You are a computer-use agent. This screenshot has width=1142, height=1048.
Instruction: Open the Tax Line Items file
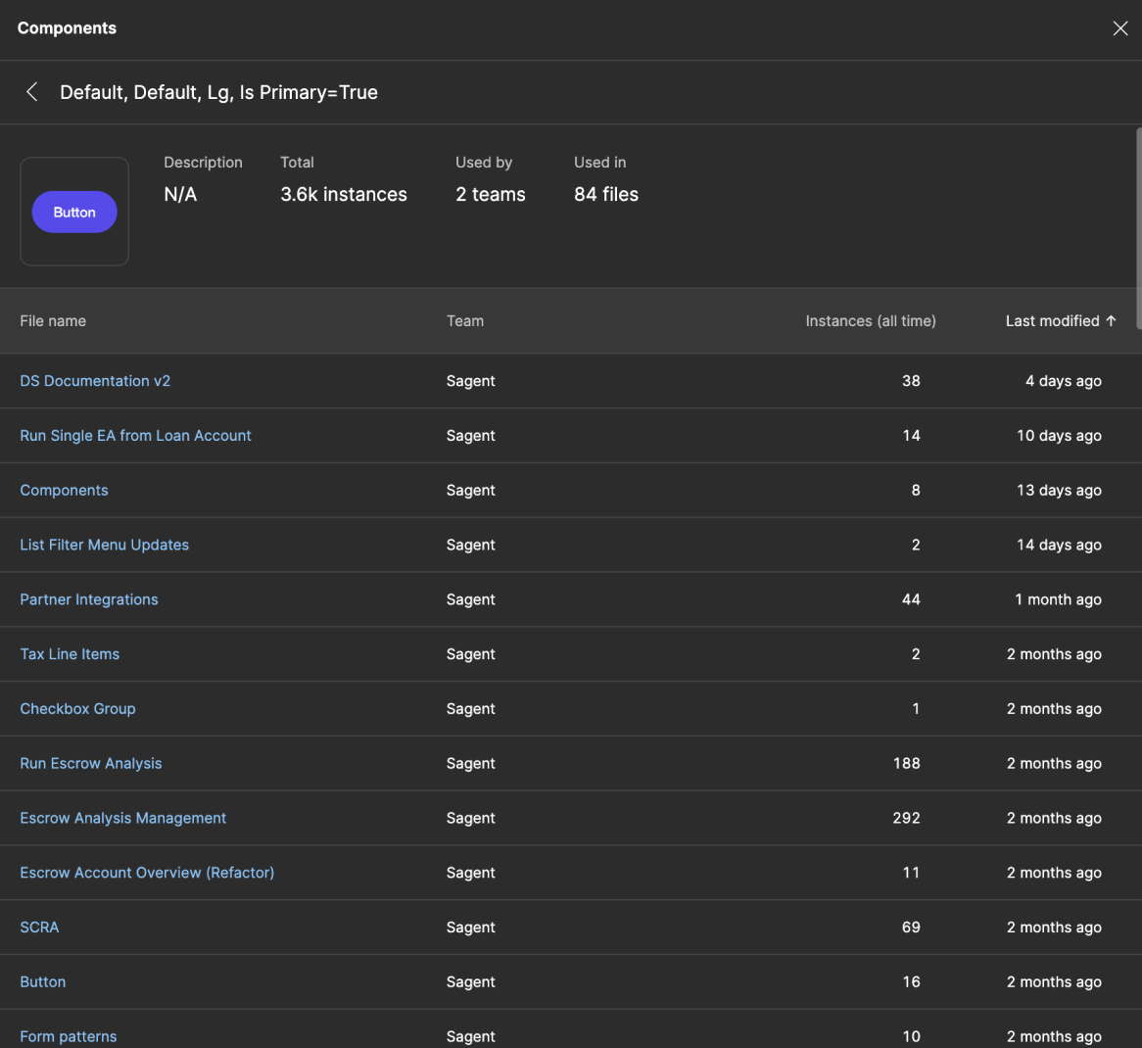click(x=70, y=654)
